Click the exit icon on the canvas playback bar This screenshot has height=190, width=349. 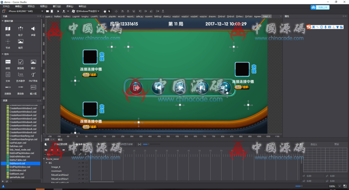click(136, 88)
